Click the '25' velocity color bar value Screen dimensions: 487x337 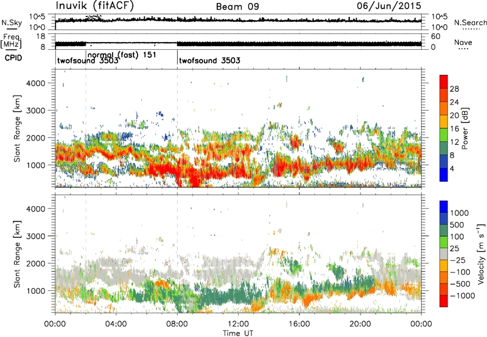[455, 249]
